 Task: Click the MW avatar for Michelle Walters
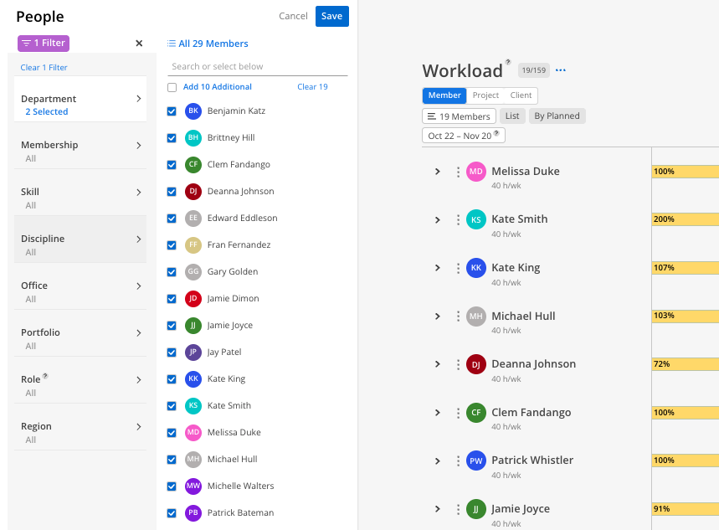[193, 486]
